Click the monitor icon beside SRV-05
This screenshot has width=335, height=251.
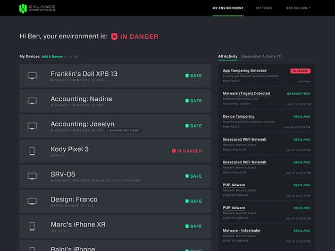pyautogui.click(x=32, y=176)
